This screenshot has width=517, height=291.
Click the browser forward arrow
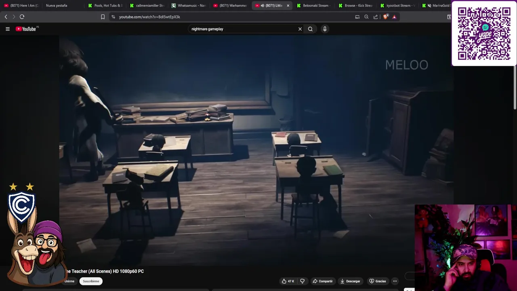[13, 17]
